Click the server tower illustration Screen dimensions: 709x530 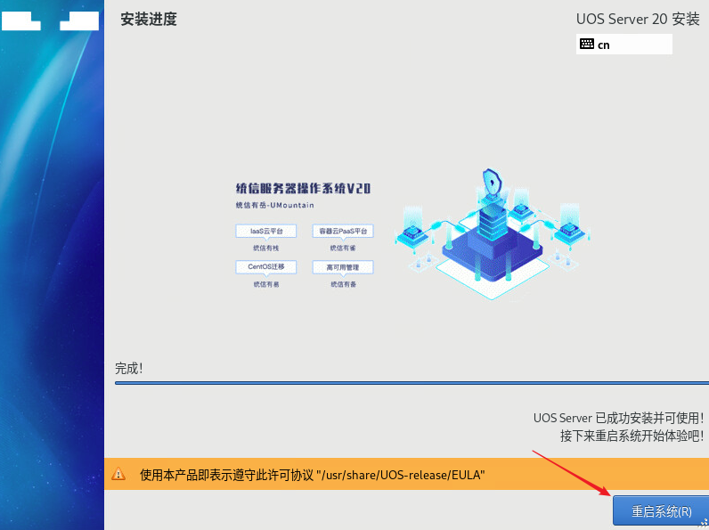coord(493,224)
